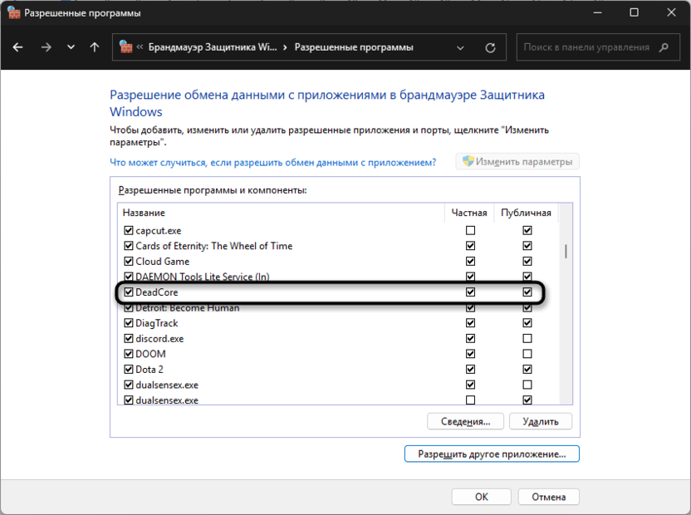Uncheck the DeadCore program checkbox
Image resolution: width=691 pixels, height=515 pixels.
click(128, 292)
